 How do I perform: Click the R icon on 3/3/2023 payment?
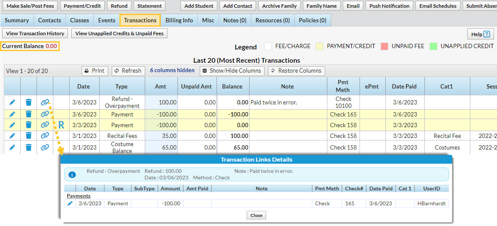tap(61, 125)
